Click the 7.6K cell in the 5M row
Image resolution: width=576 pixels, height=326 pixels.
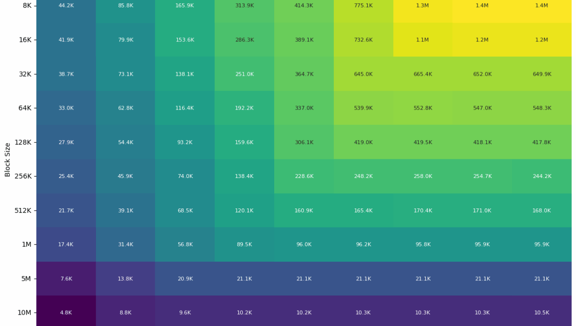(x=66, y=279)
